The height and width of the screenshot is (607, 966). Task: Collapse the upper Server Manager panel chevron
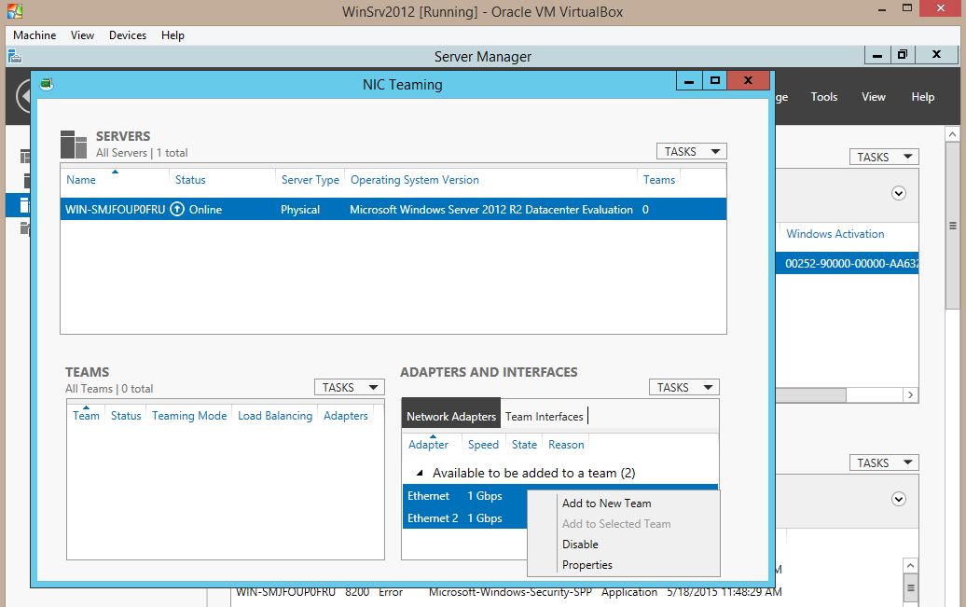899,194
